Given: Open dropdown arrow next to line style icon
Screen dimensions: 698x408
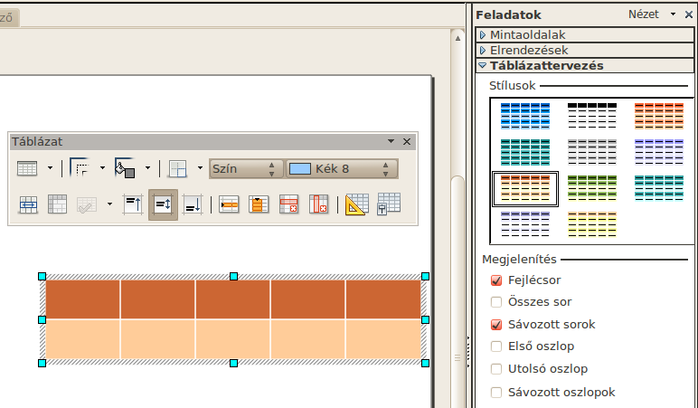Looking at the screenshot, I should click(x=102, y=168).
